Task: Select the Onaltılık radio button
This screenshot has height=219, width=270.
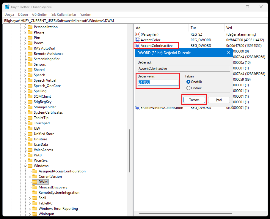Action: click(x=189, y=82)
